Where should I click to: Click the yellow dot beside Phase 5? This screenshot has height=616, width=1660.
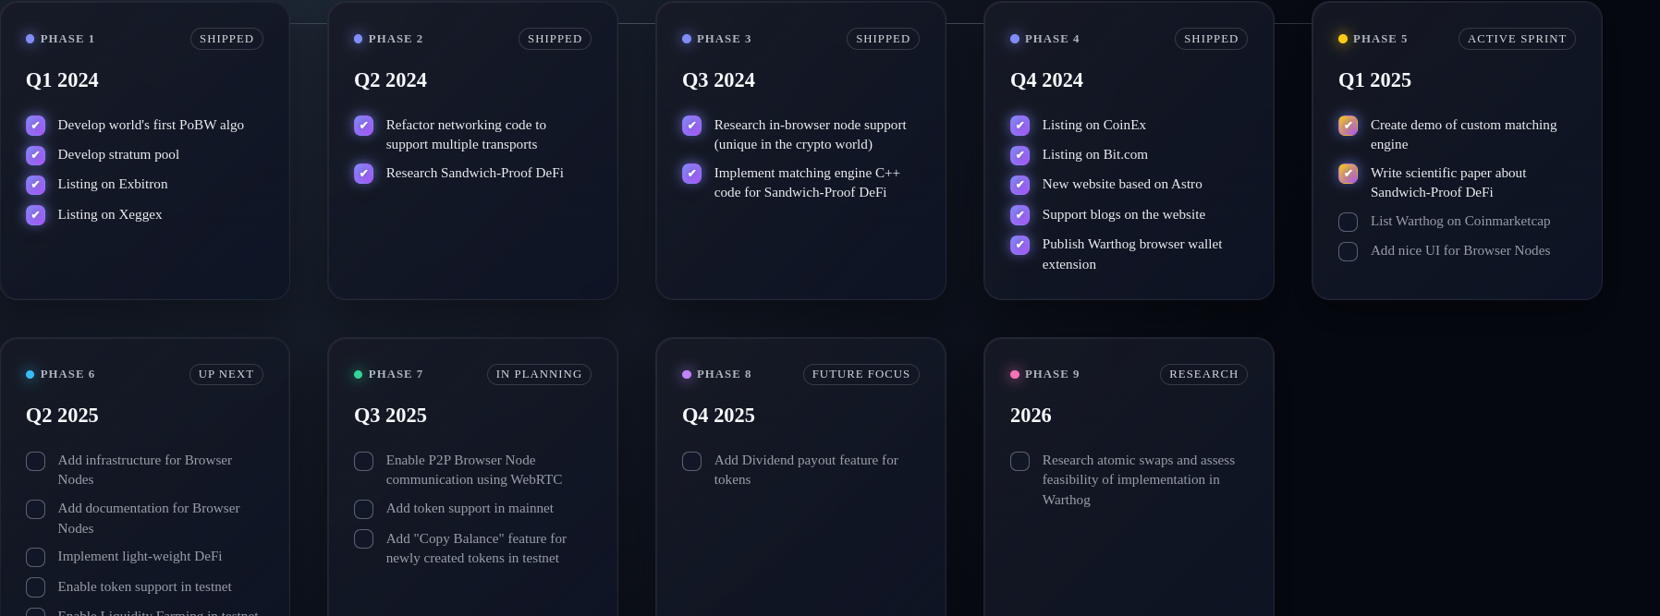[x=1343, y=39]
